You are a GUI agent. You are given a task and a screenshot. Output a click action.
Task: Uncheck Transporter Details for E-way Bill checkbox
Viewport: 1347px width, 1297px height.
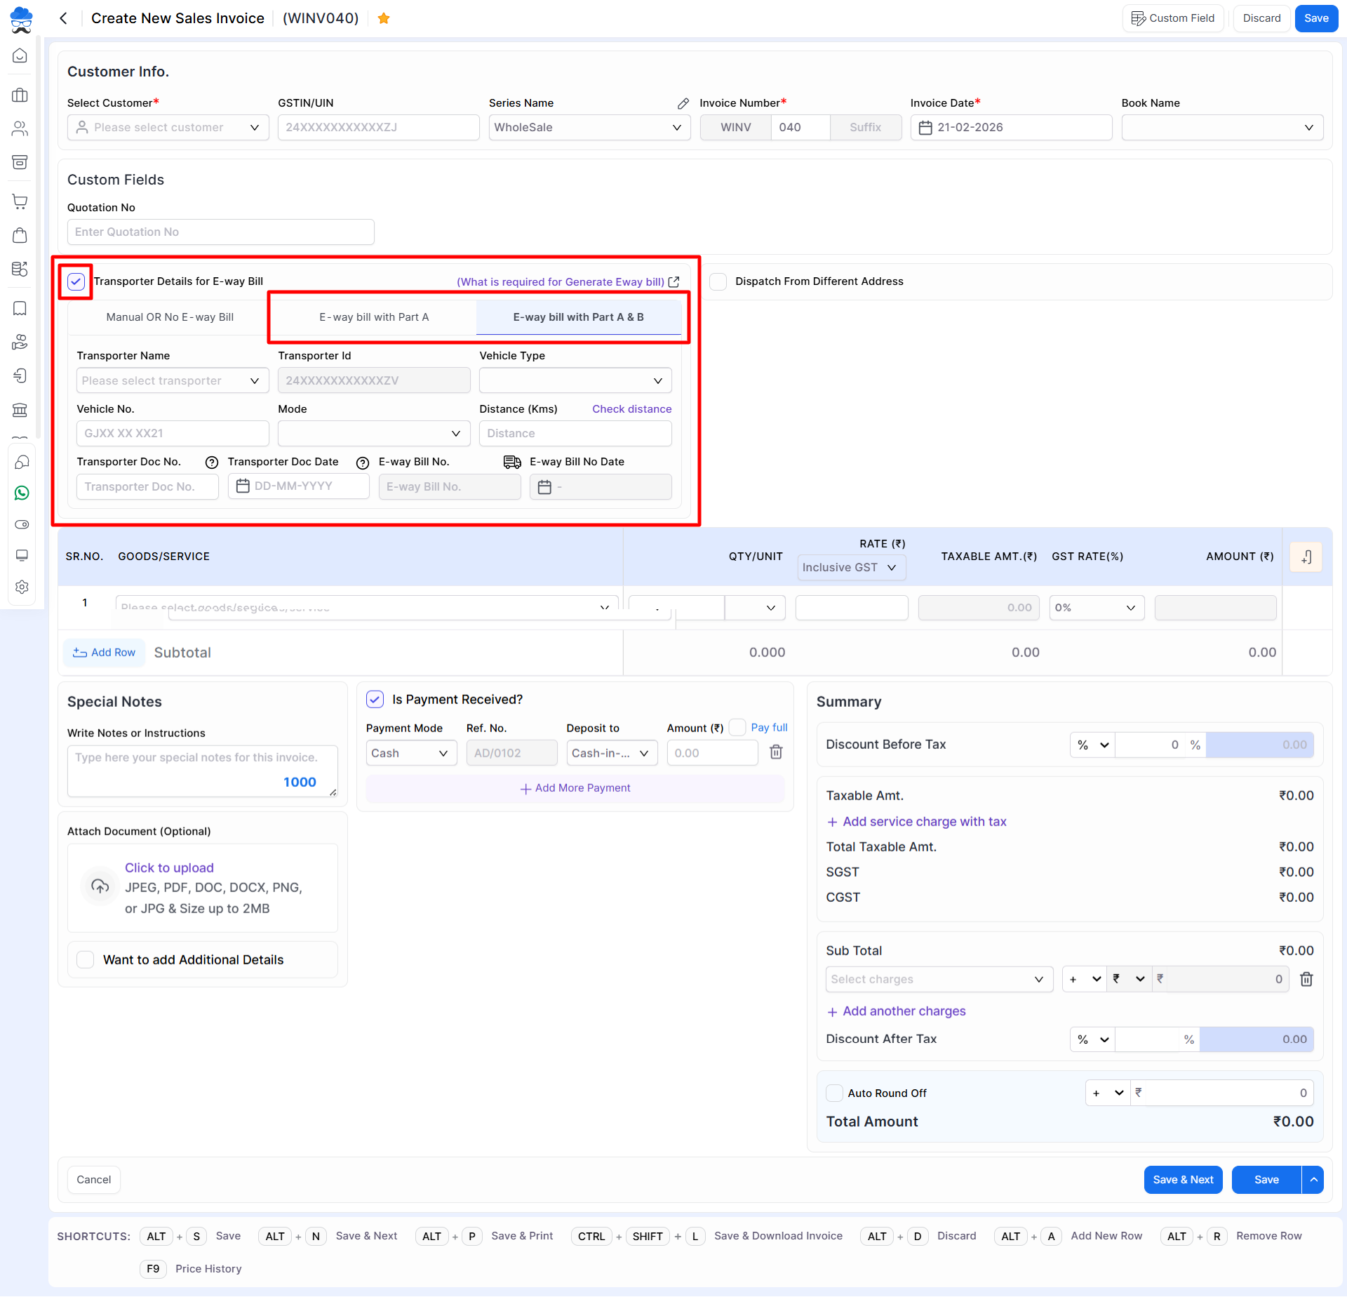click(76, 281)
